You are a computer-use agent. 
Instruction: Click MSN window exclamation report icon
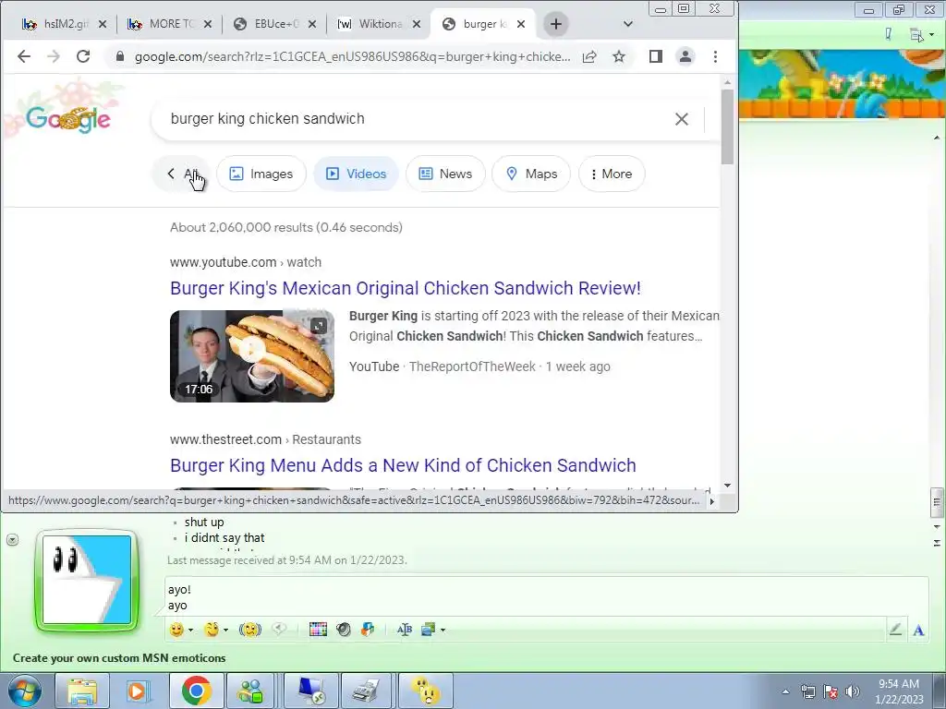[x=888, y=34]
